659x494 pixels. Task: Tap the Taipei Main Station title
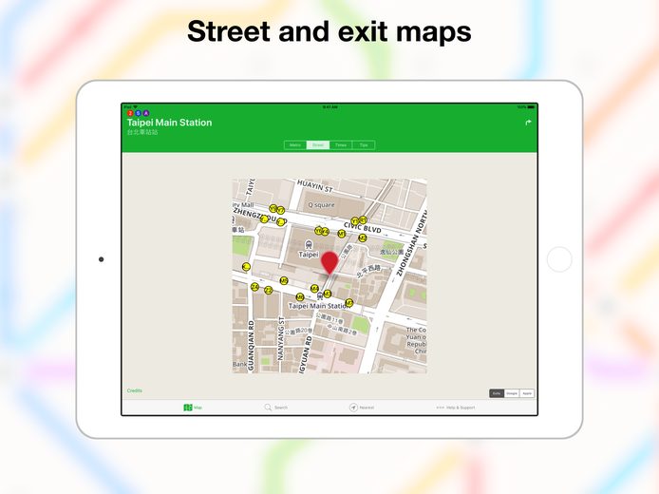pyautogui.click(x=169, y=123)
